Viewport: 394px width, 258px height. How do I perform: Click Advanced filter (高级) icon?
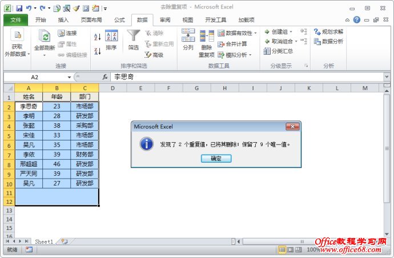pyautogui.click(x=148, y=55)
